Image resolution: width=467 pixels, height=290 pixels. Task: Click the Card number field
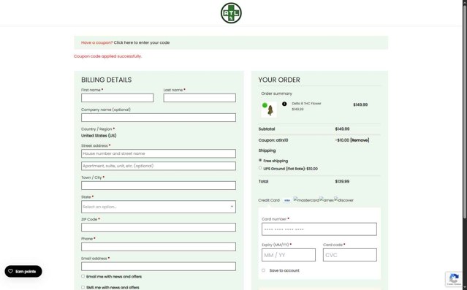point(319,229)
